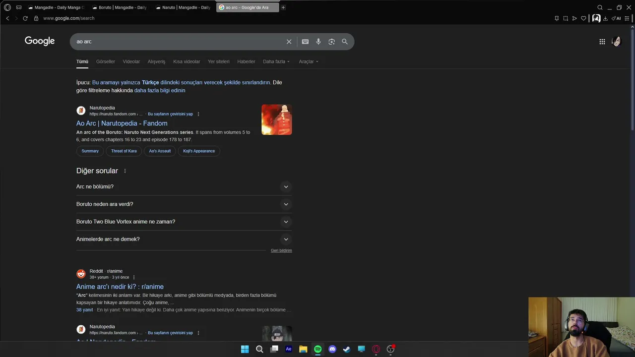Click the 'Koji's Appearance' chip
The height and width of the screenshot is (357, 635).
pos(199,151)
